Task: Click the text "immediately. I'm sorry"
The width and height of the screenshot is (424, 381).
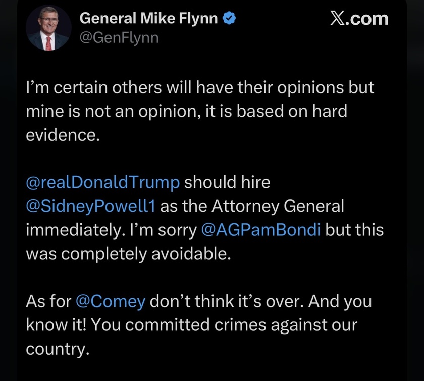Action: (111, 230)
